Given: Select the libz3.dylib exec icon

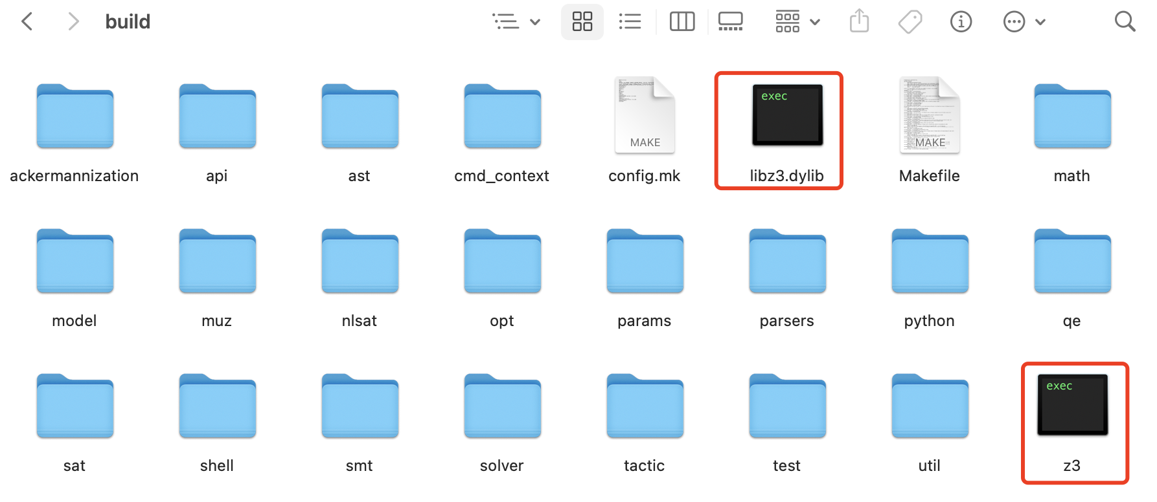Looking at the screenshot, I should pyautogui.click(x=787, y=115).
